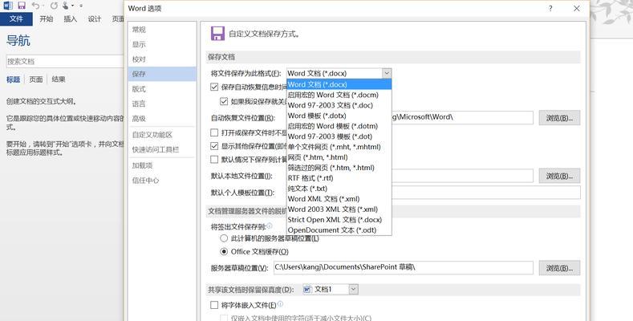Click the 搜索文档 search box
Image resolution: width=633 pixels, height=321 pixels.
pos(65,61)
